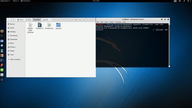The height and width of the screenshot is (108, 192).
Task: Open Desktop in the sidebar
Action: pos(13,32)
